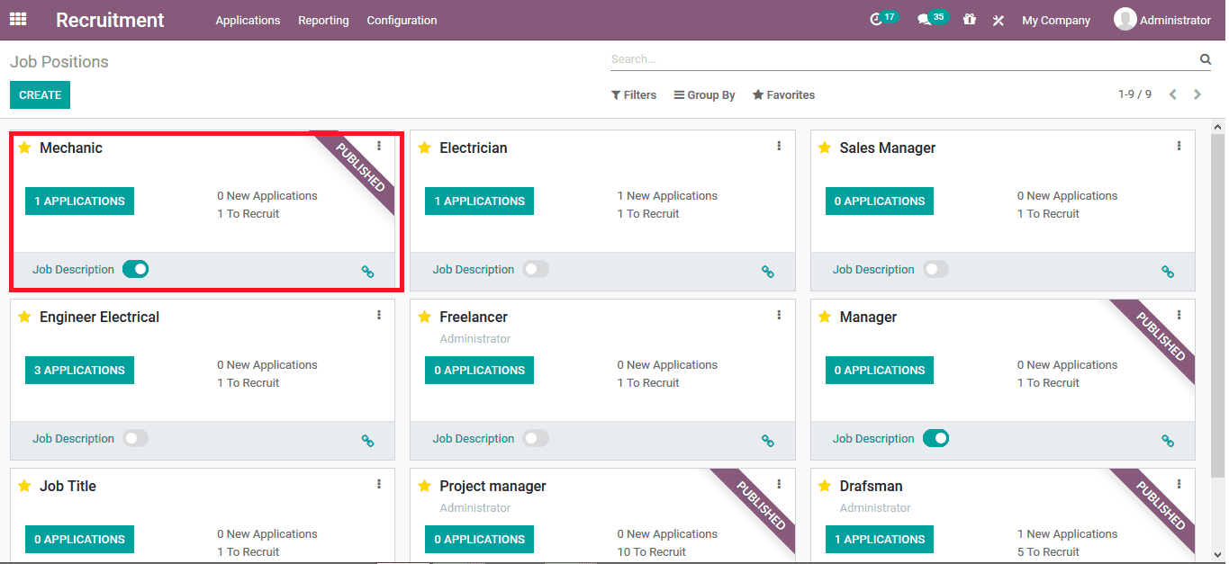The image size is (1229, 564).
Task: Click the Search input field
Action: [903, 59]
